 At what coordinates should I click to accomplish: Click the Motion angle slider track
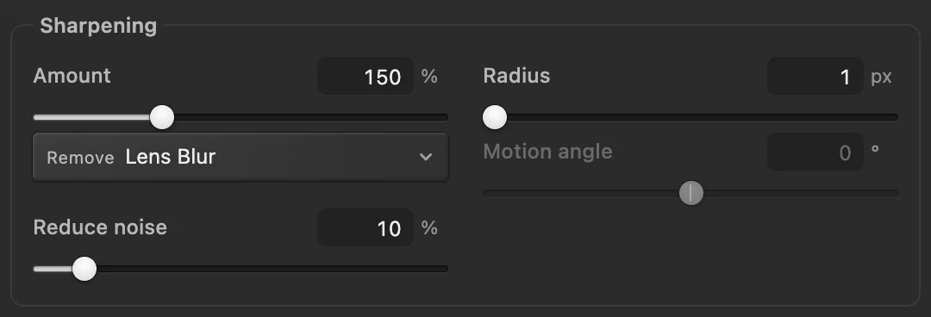[690, 193]
